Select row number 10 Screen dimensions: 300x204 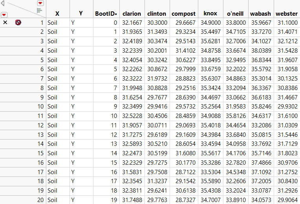[x=40, y=106]
